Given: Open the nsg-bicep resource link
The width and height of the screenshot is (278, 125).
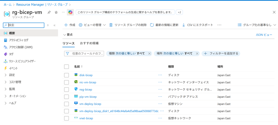Looking at the screenshot, I should click(86, 90).
